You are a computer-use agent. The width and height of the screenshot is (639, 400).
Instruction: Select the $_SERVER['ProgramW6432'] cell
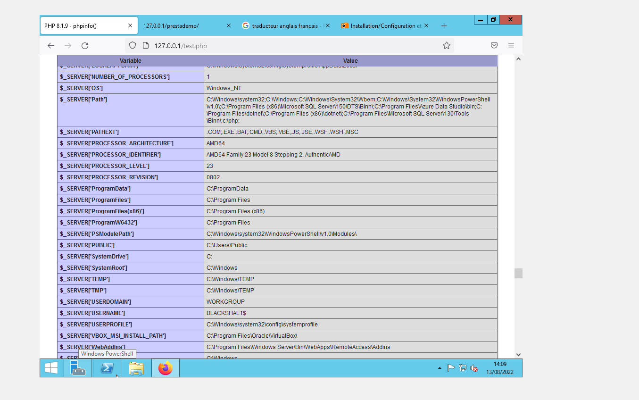click(131, 223)
